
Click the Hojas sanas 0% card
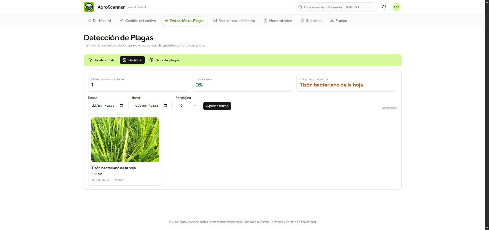(242, 83)
